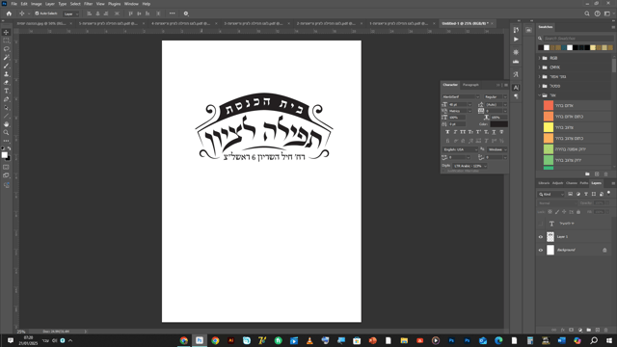Toggle Underline in Character panel

pos(494,132)
